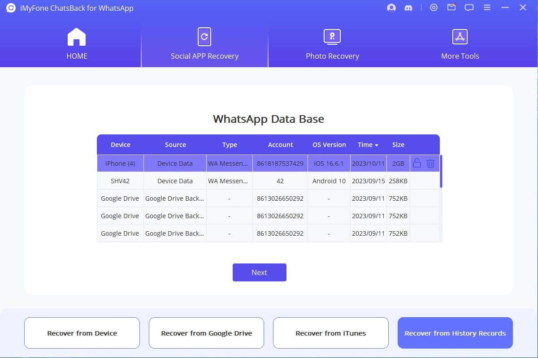Open the hamburger menu icon
This screenshot has width=538, height=358.
coord(487,8)
